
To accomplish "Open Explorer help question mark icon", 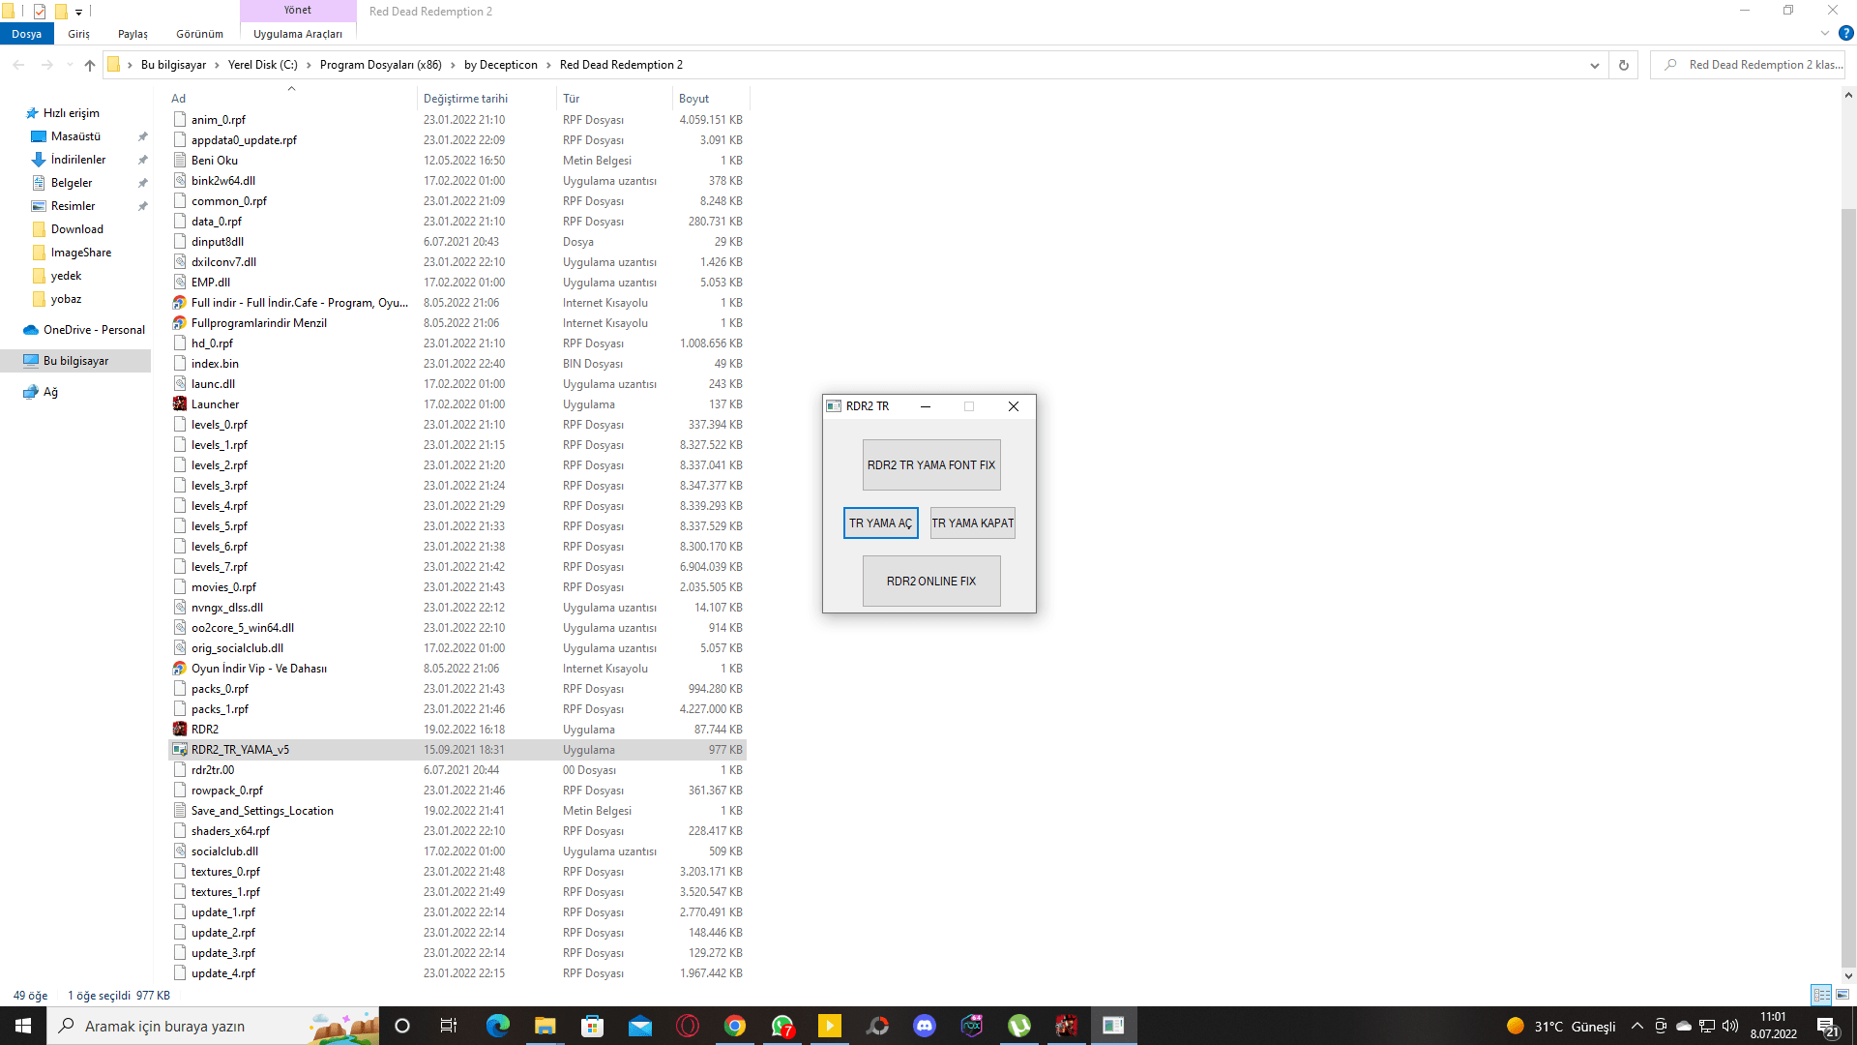I will point(1845,33).
